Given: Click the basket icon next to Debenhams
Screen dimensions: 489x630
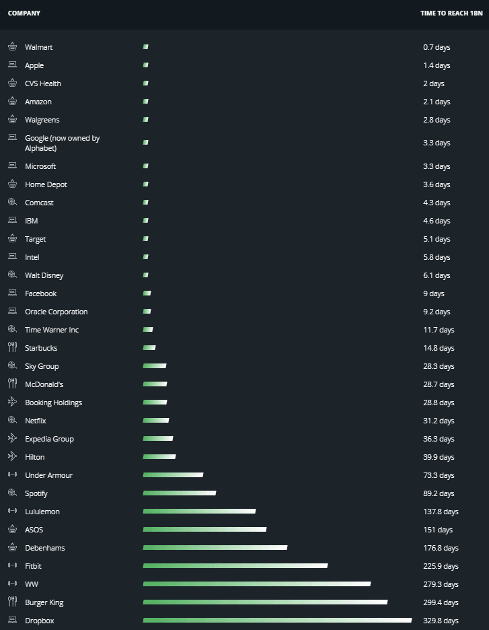Looking at the screenshot, I should (x=12, y=548).
